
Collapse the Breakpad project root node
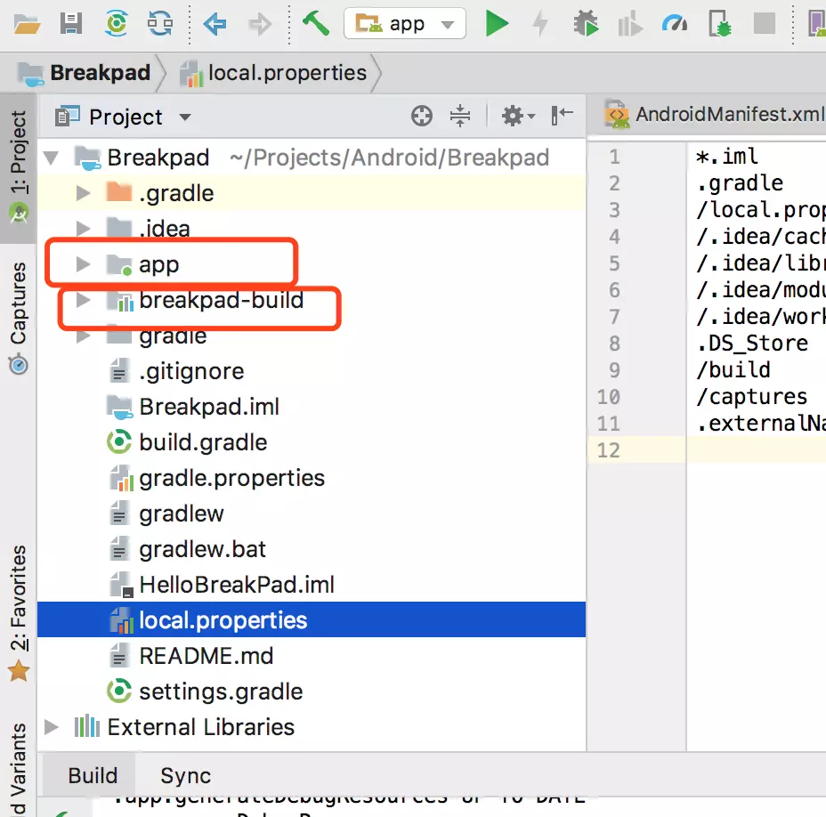53,158
